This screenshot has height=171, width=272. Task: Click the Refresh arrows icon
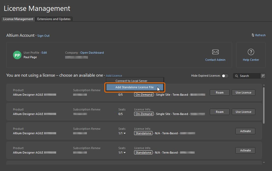(253, 35)
